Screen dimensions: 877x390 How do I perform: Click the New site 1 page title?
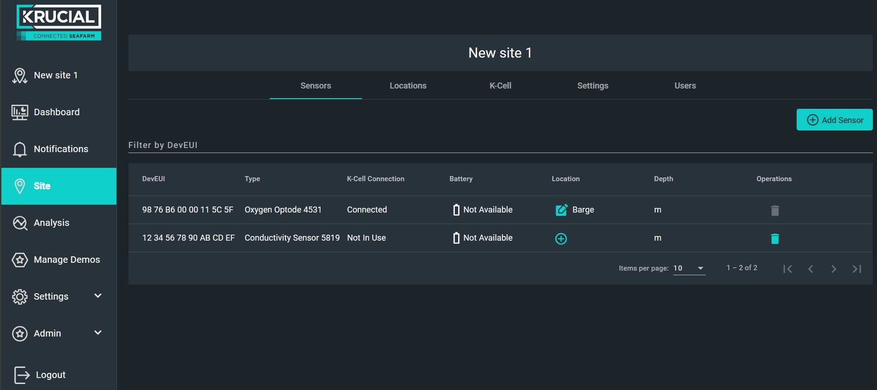coord(500,53)
